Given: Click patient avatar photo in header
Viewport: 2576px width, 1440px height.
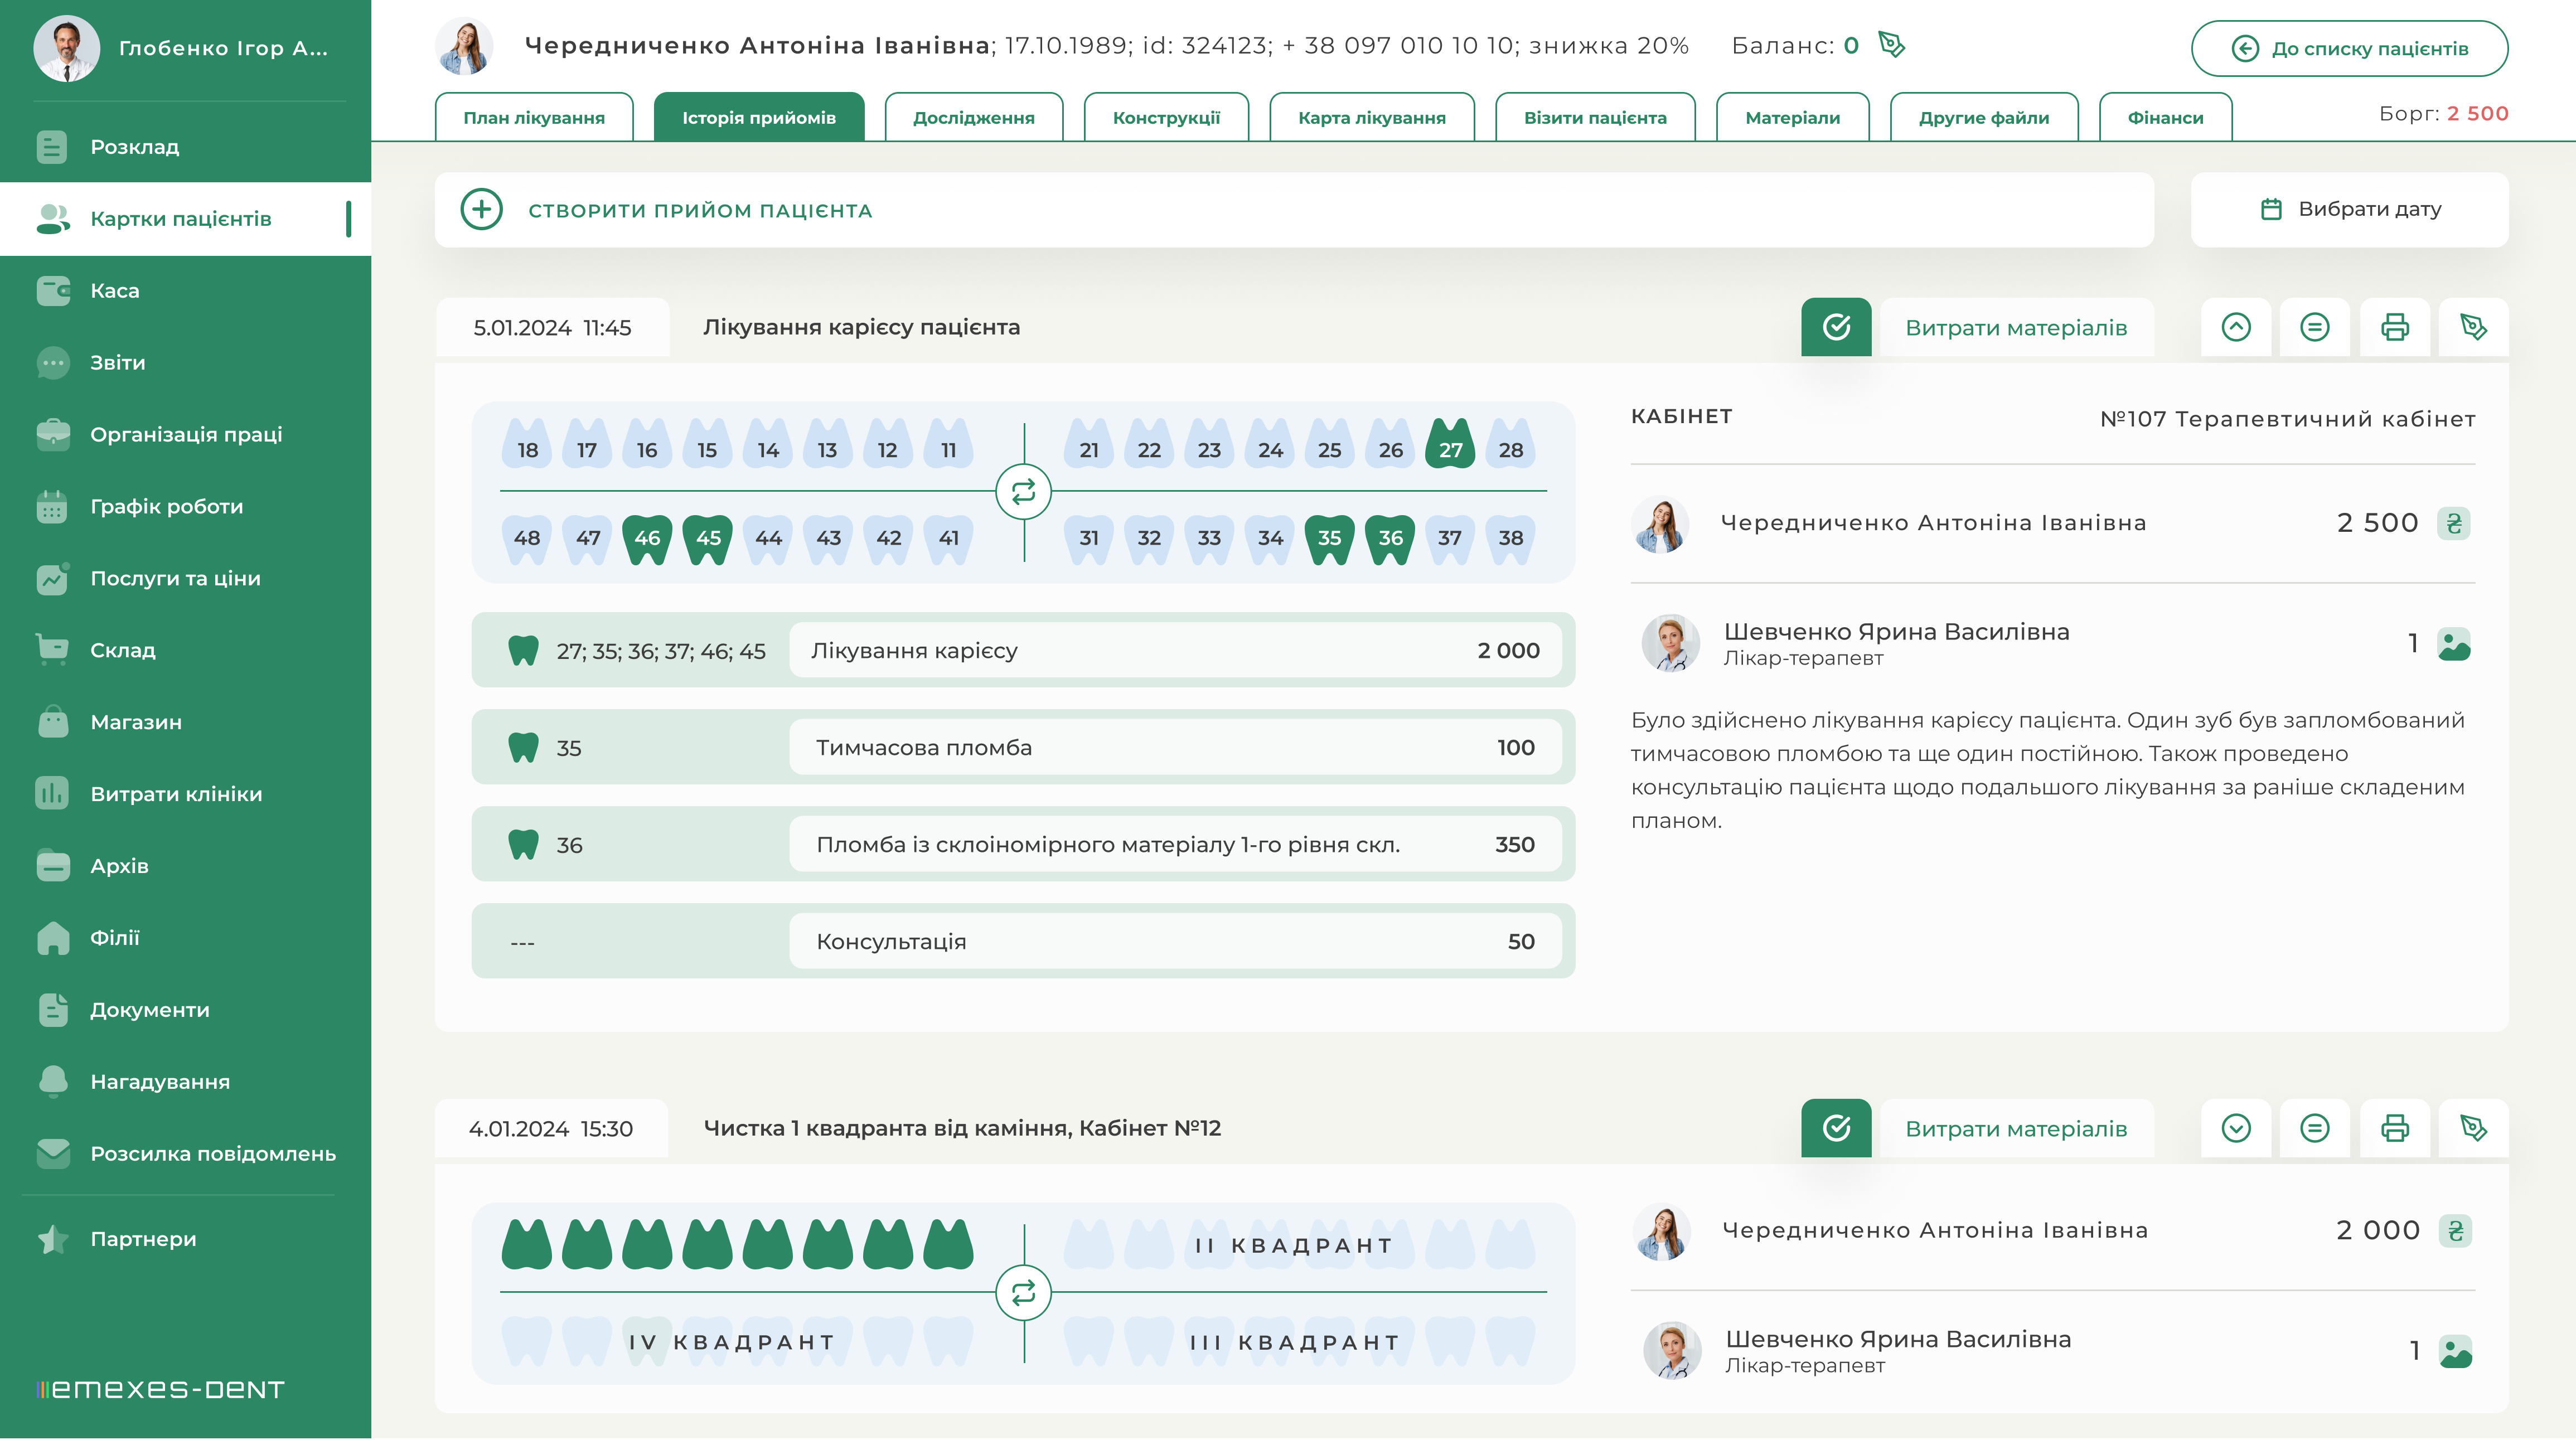Looking at the screenshot, I should click(465, 46).
